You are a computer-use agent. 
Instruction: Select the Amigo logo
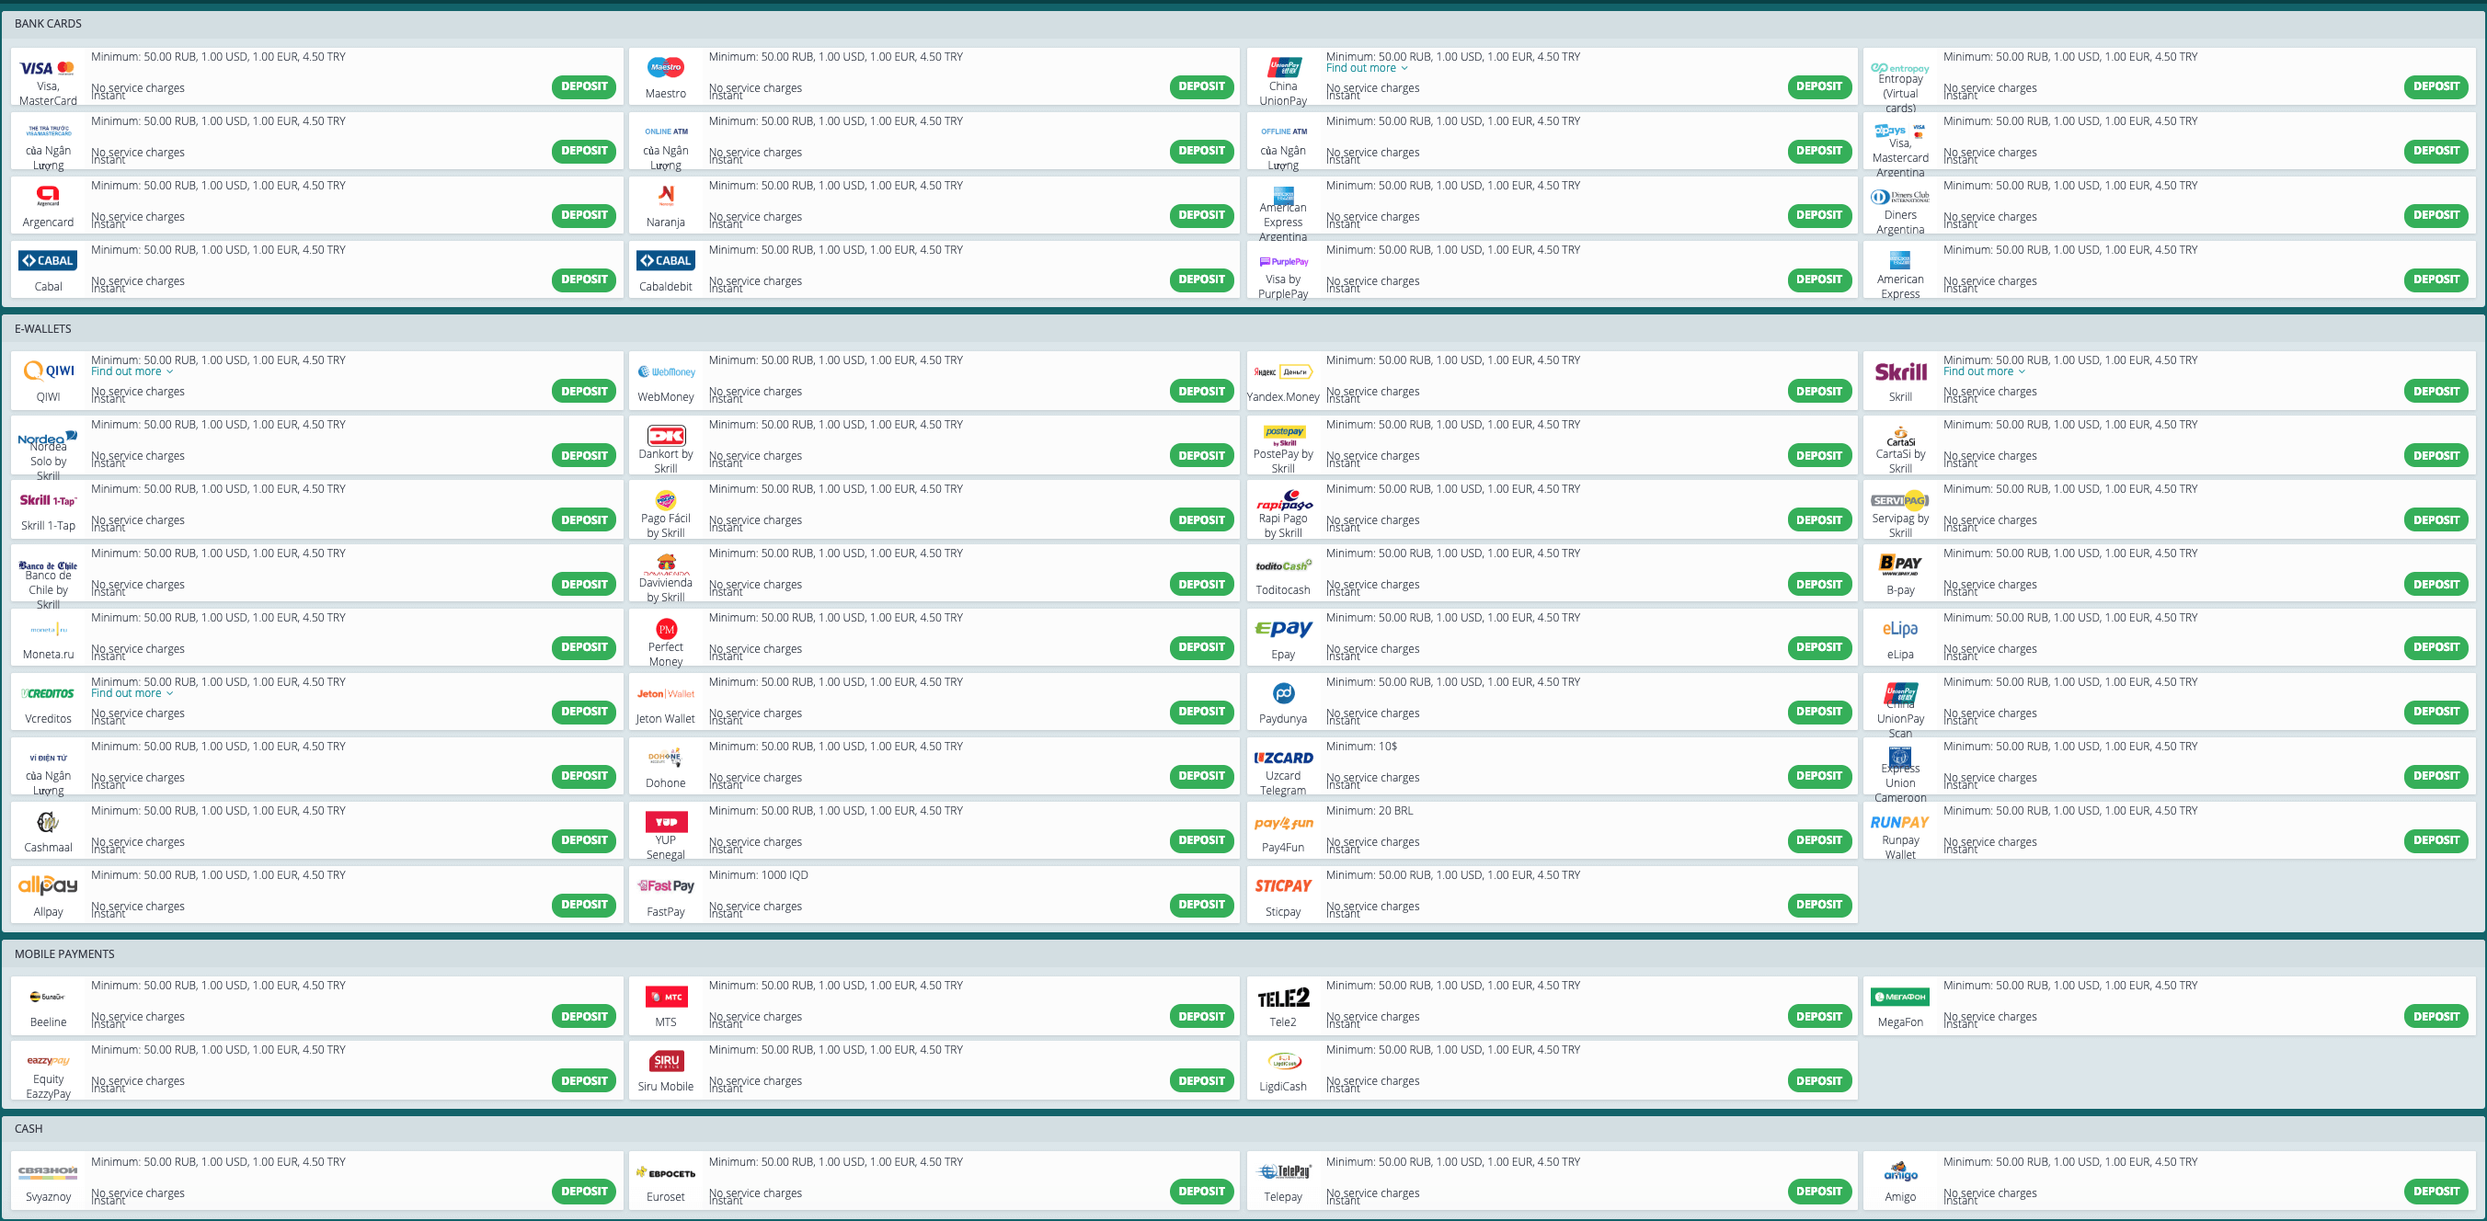click(x=1900, y=1171)
